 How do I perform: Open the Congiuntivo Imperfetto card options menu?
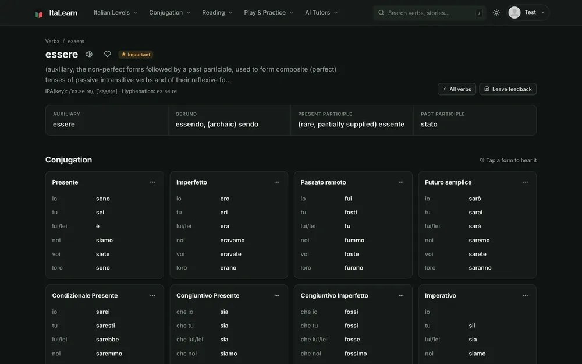401,295
